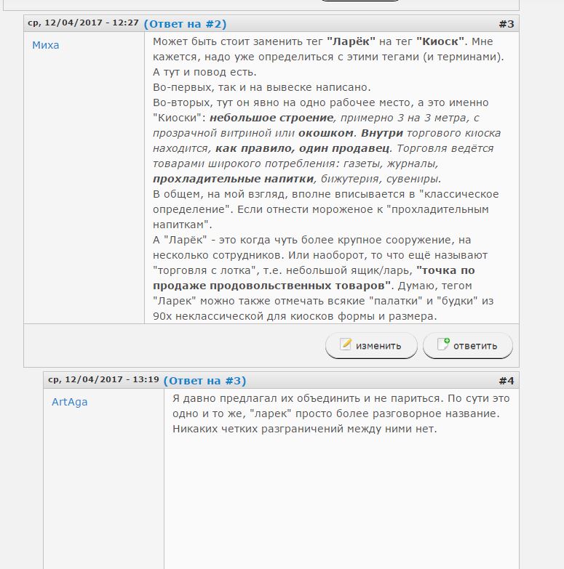Click the pencil icon beside изменить
The image size is (564, 569).
[345, 344]
